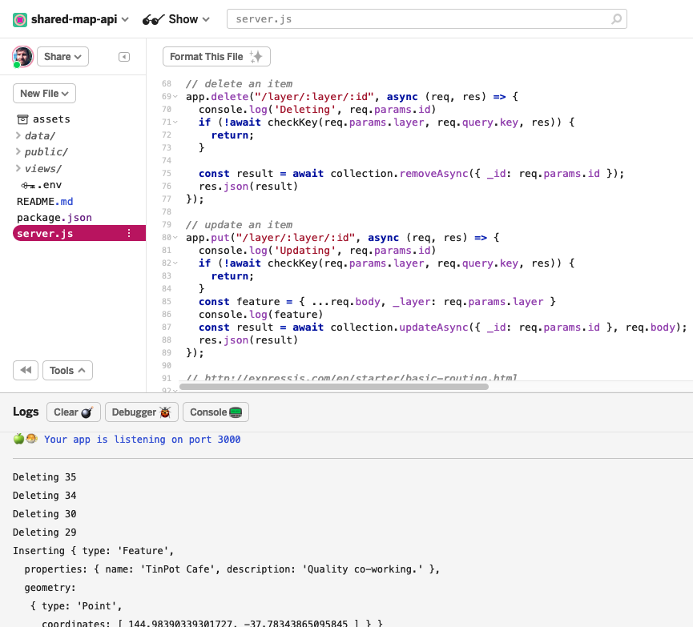This screenshot has height=627, width=693.
Task: Expand the data/ folder
Action: (18, 136)
